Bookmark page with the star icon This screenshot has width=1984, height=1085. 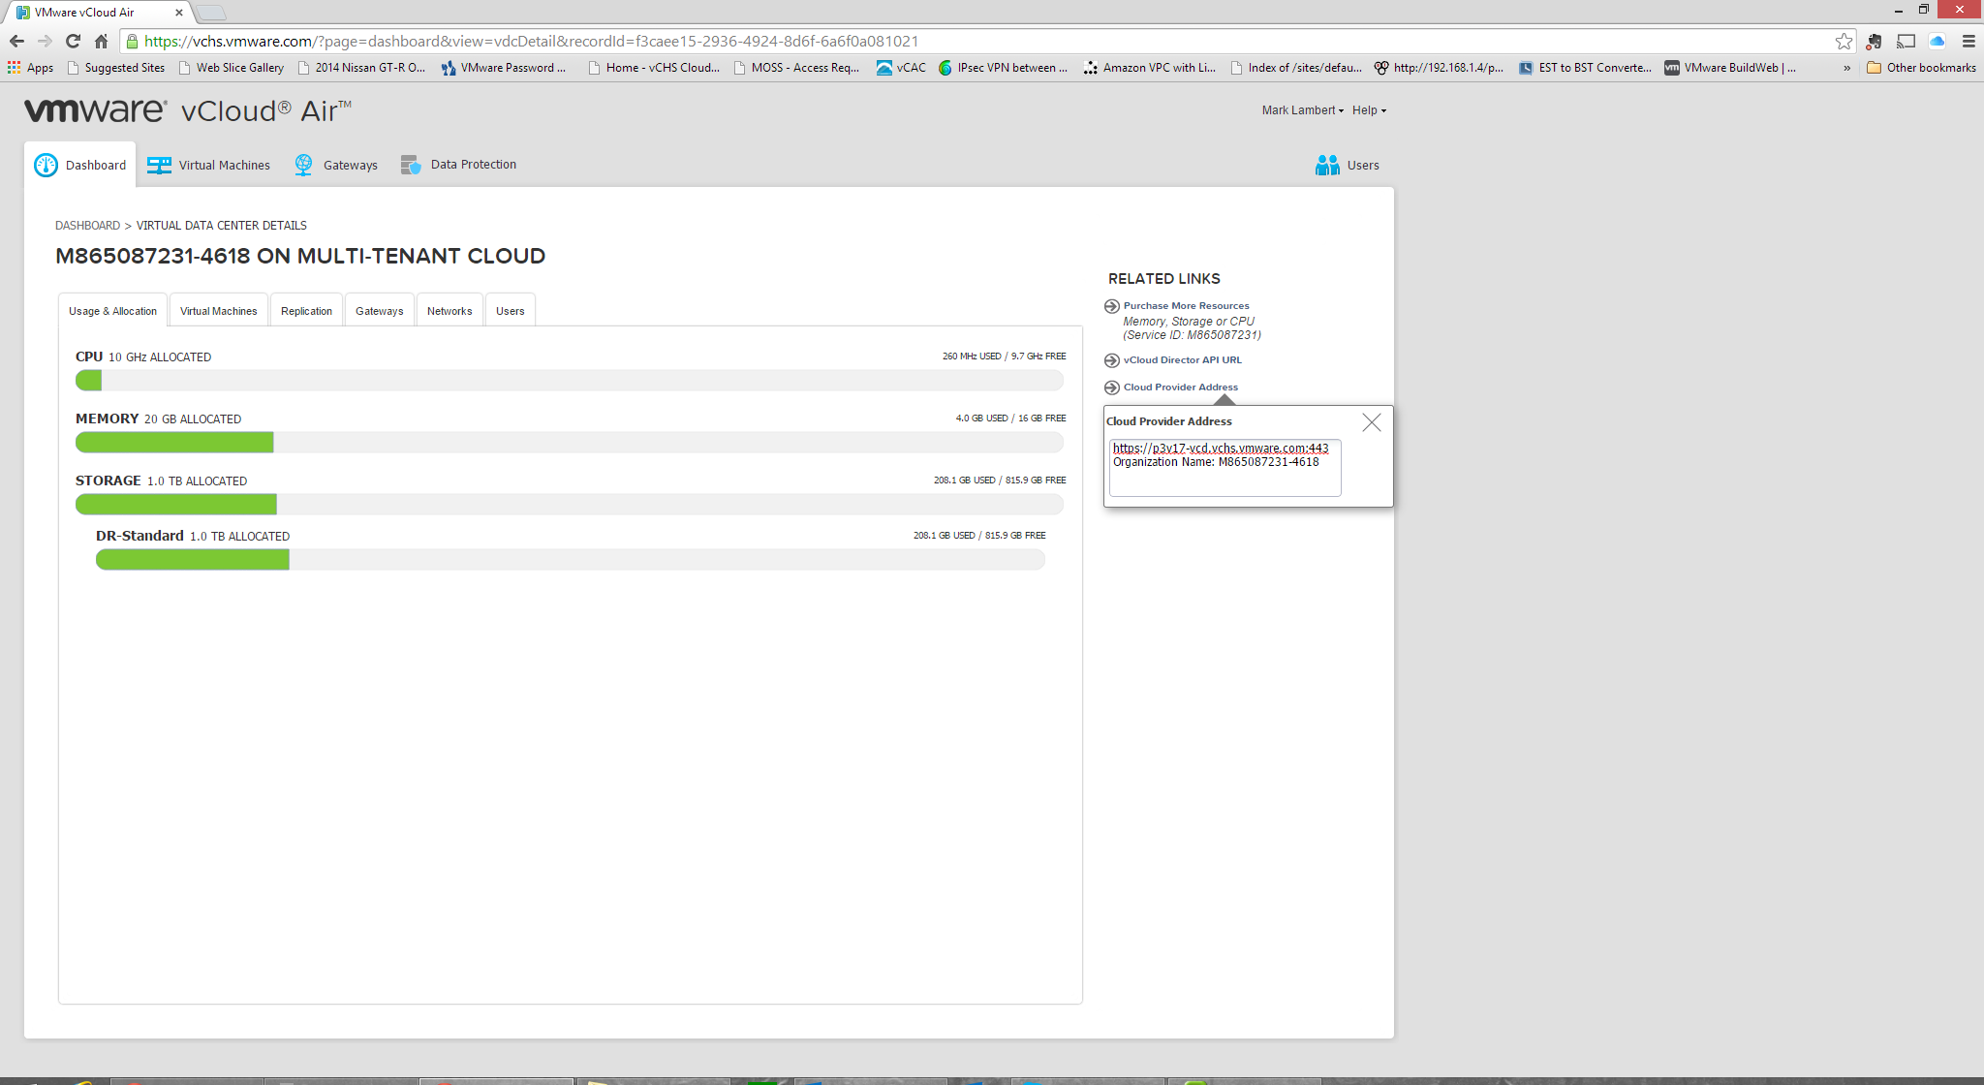(1844, 41)
